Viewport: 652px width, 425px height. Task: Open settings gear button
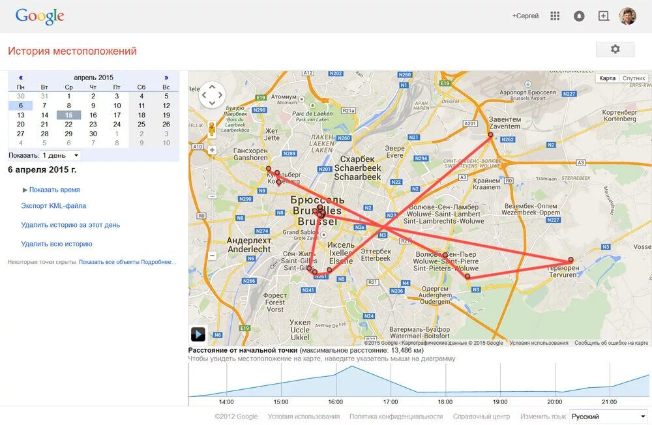pyautogui.click(x=615, y=49)
